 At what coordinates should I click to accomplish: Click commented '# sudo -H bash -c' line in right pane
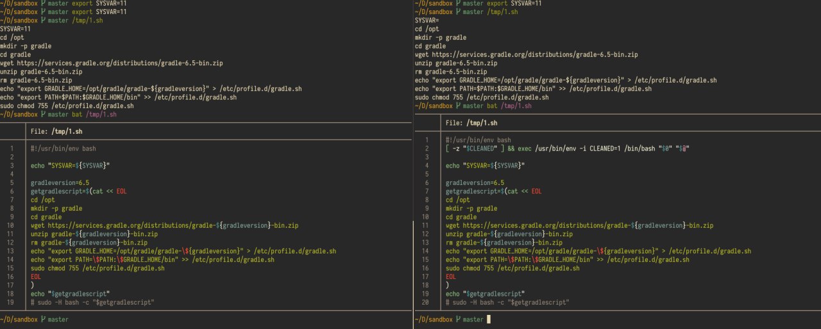tap(507, 302)
